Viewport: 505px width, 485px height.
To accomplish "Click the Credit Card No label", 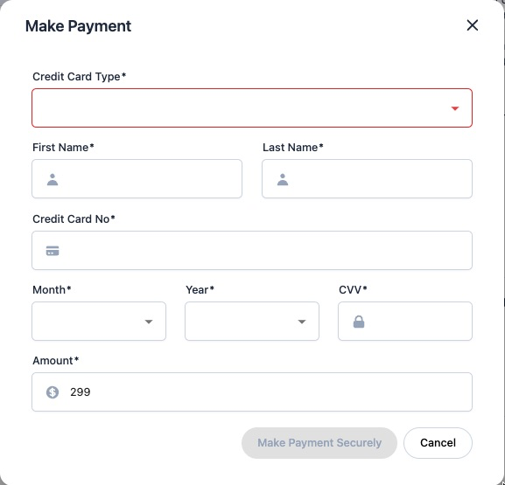I will pyautogui.click(x=74, y=219).
